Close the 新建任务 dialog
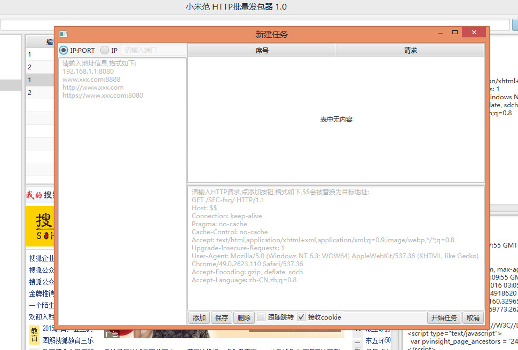Image resolution: width=518 pixels, height=350 pixels. pyautogui.click(x=474, y=32)
